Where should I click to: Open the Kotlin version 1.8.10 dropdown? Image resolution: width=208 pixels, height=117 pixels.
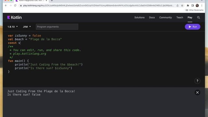[x=13, y=27]
